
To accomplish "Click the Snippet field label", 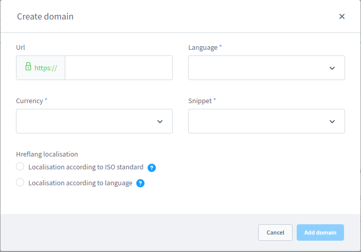I will pos(200,101).
